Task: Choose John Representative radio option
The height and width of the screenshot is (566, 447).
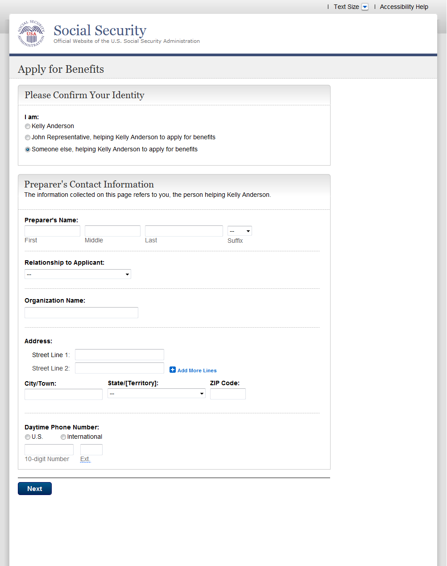Action: coord(28,137)
